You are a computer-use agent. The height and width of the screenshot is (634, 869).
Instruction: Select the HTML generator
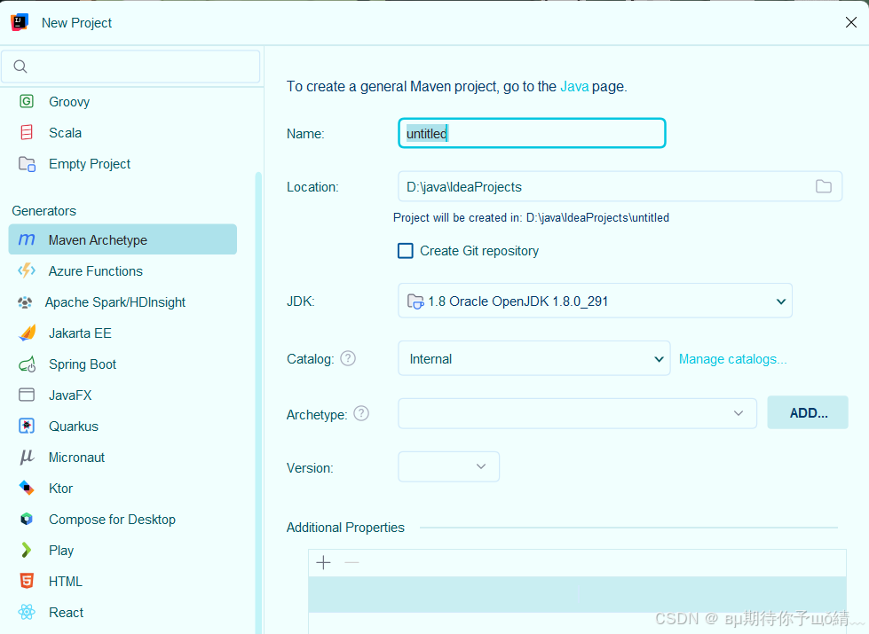click(x=66, y=582)
